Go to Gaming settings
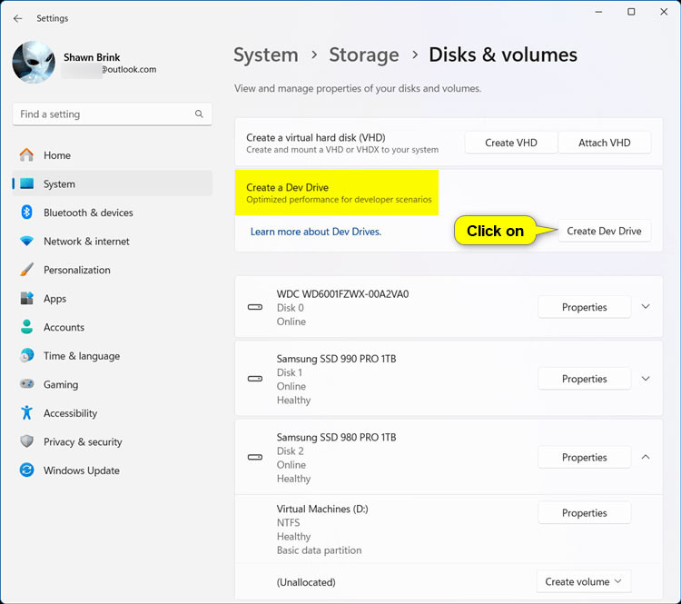 coord(112,384)
